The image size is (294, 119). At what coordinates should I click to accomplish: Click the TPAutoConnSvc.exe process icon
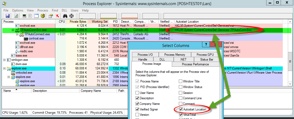coord(17,30)
